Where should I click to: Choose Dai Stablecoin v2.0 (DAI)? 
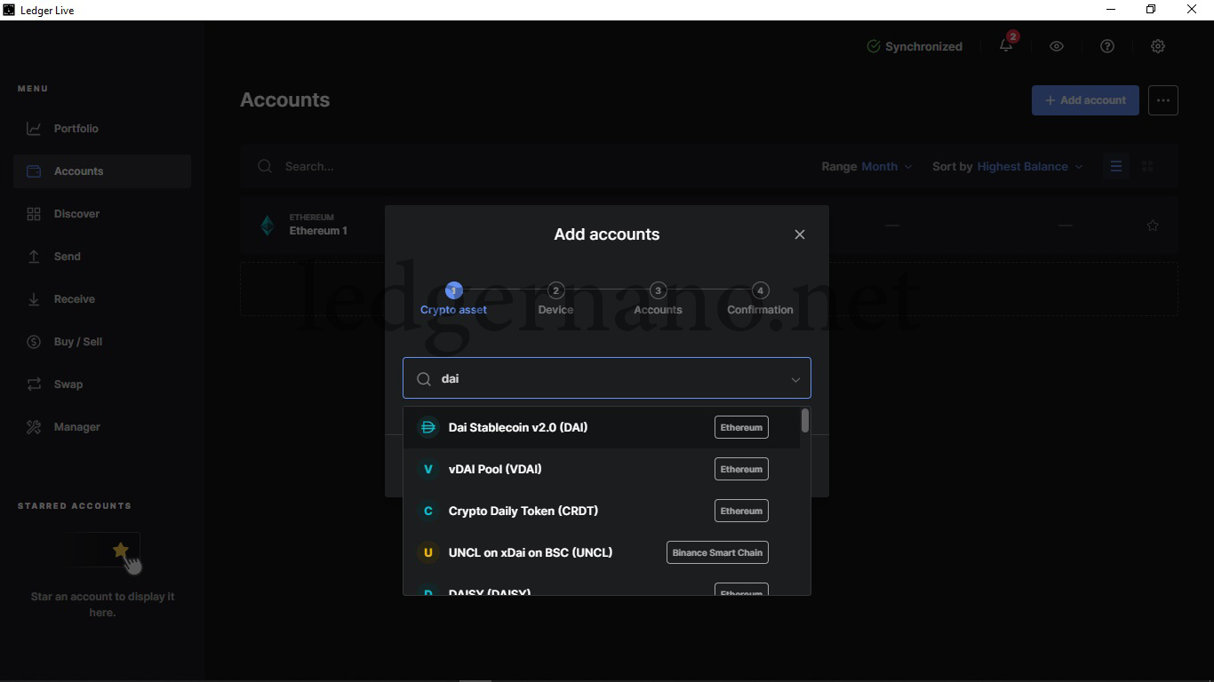tap(602, 427)
